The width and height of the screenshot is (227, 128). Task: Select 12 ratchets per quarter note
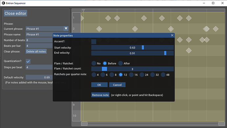[121, 75]
